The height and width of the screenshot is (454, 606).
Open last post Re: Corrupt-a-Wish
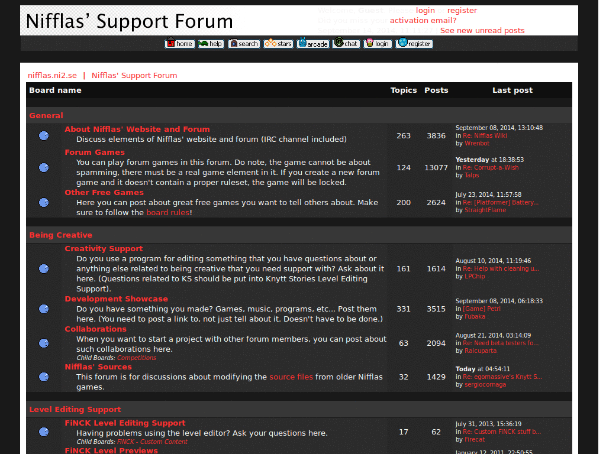point(491,167)
